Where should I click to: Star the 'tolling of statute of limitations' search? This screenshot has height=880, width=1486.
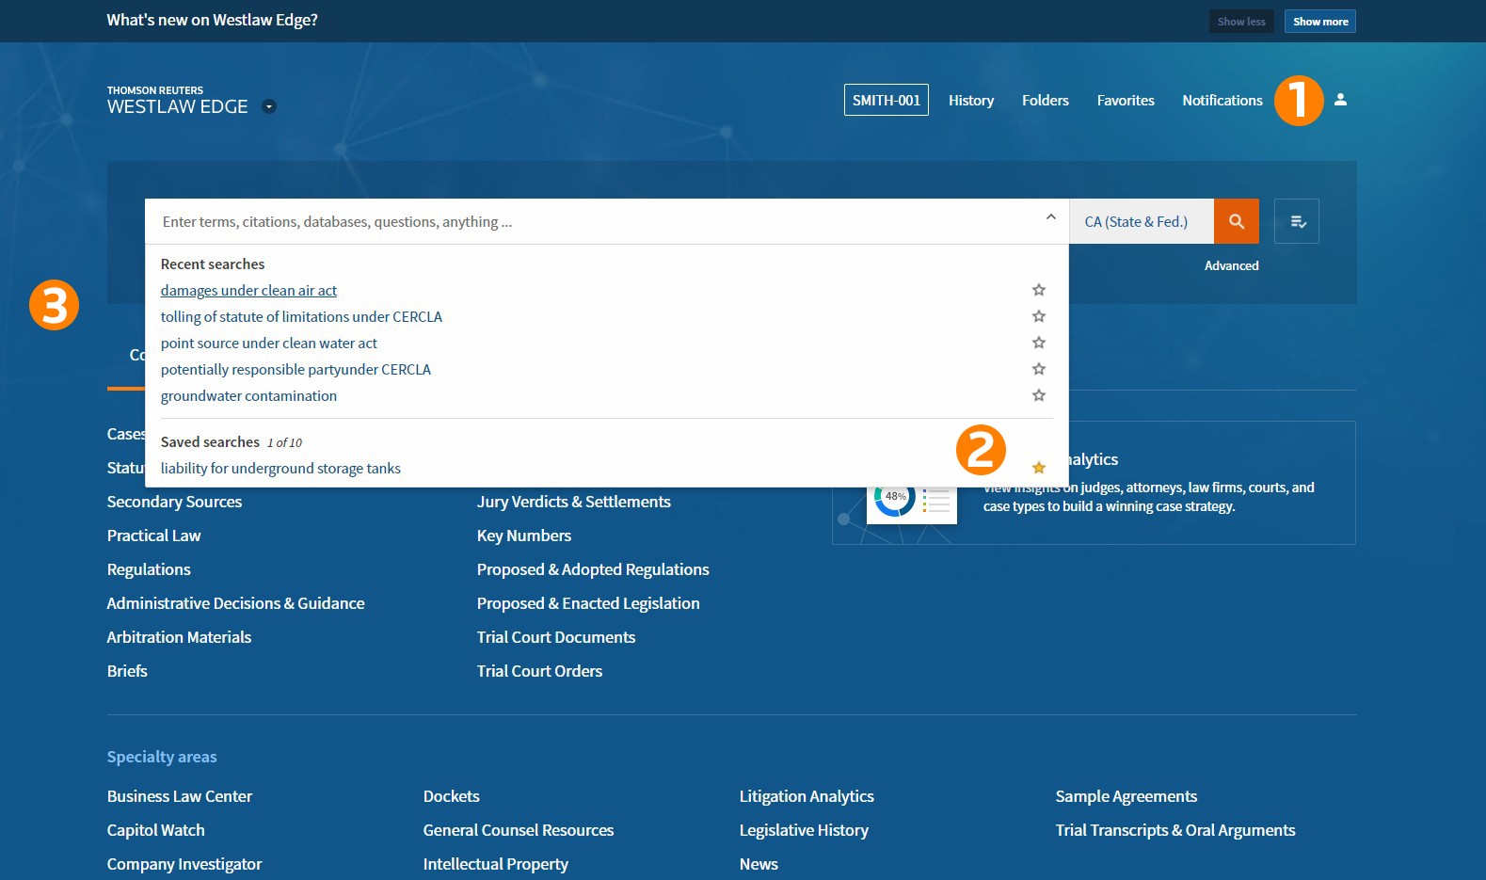pos(1038,316)
